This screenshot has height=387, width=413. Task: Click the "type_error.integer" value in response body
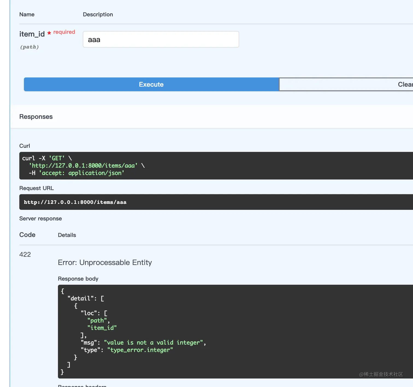tap(140, 350)
